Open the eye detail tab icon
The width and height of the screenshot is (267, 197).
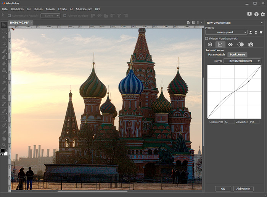pos(230,44)
